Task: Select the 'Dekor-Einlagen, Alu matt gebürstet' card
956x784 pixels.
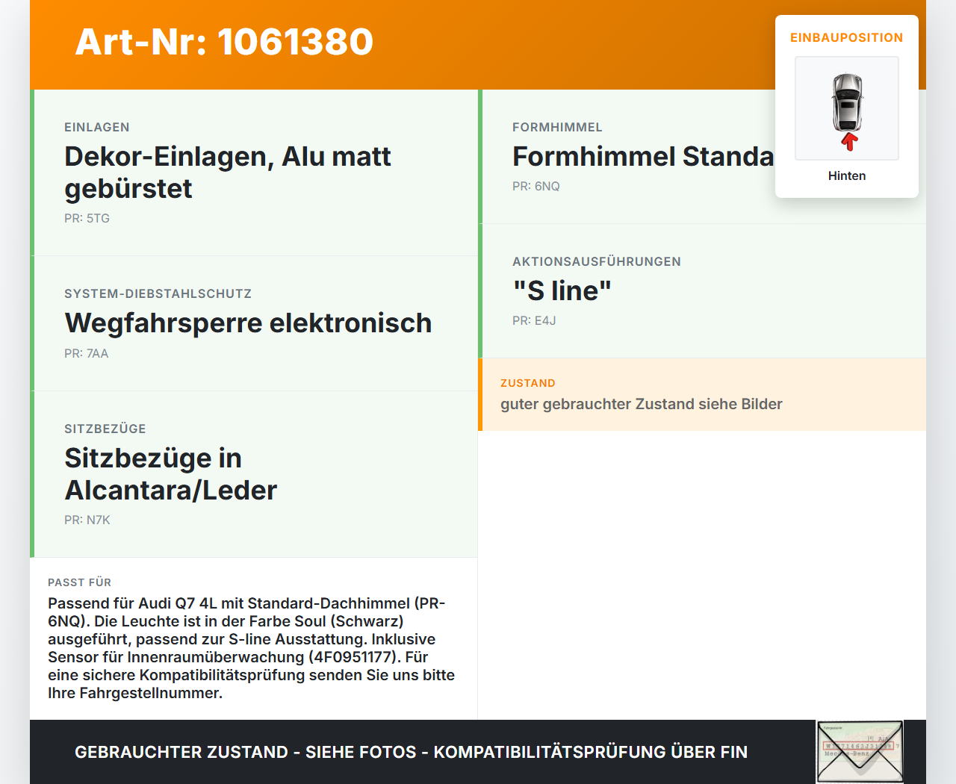Action: 254,172
